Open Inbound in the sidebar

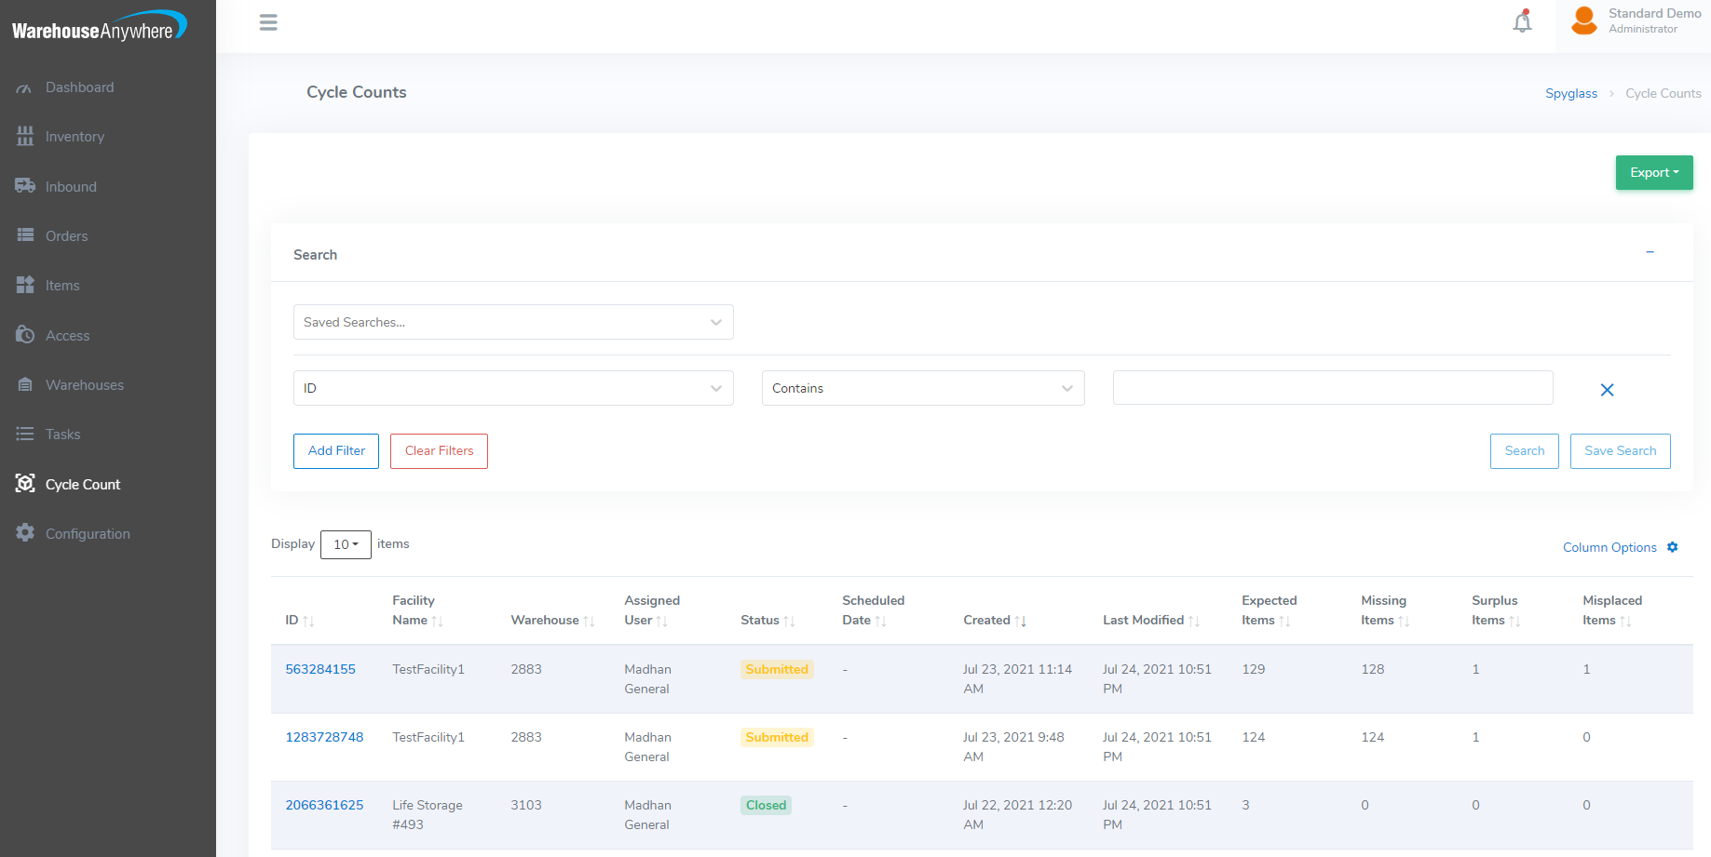[71, 187]
